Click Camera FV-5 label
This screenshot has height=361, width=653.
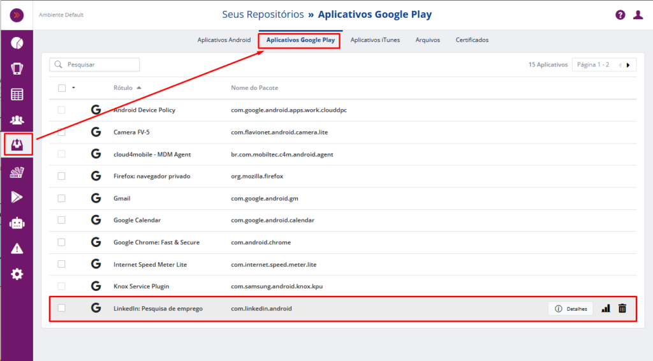click(131, 132)
